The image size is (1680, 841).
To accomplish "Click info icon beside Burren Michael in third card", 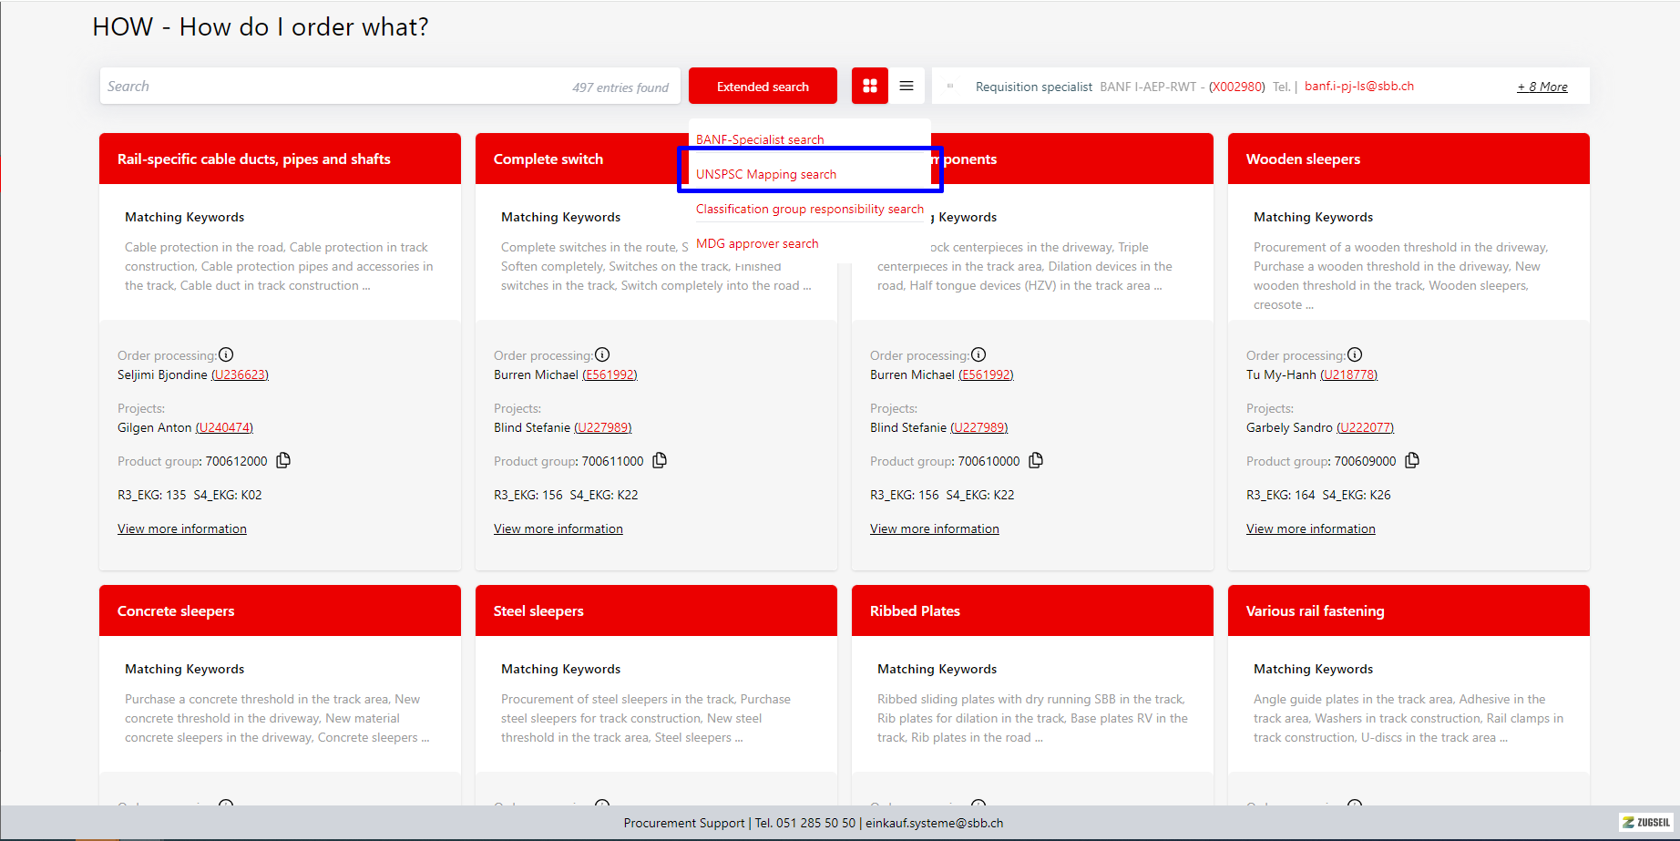I will pos(978,354).
